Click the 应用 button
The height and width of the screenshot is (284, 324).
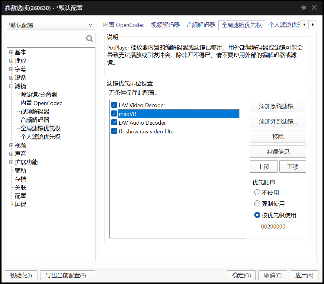tap(304, 275)
